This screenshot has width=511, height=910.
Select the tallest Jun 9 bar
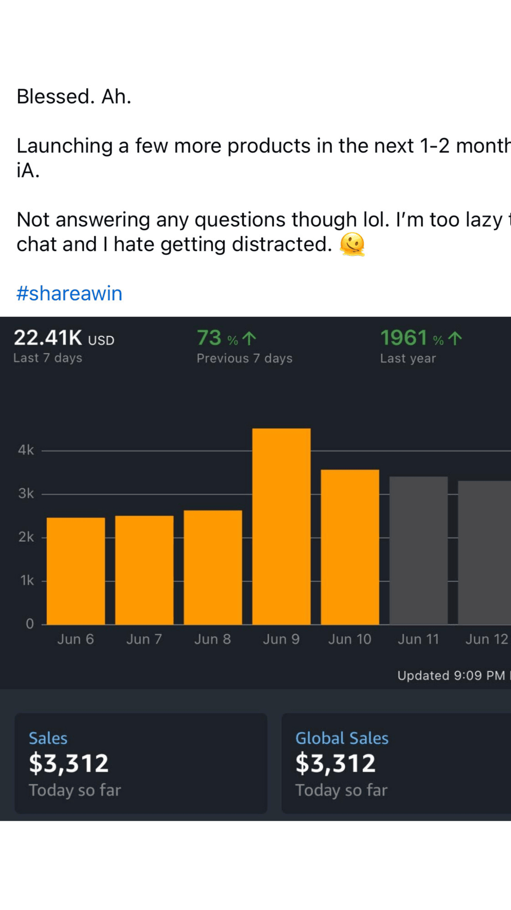281,527
